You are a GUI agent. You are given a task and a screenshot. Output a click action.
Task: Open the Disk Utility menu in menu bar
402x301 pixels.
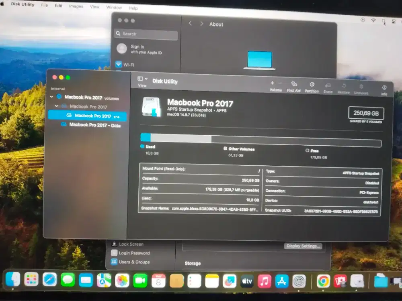[x=23, y=4]
